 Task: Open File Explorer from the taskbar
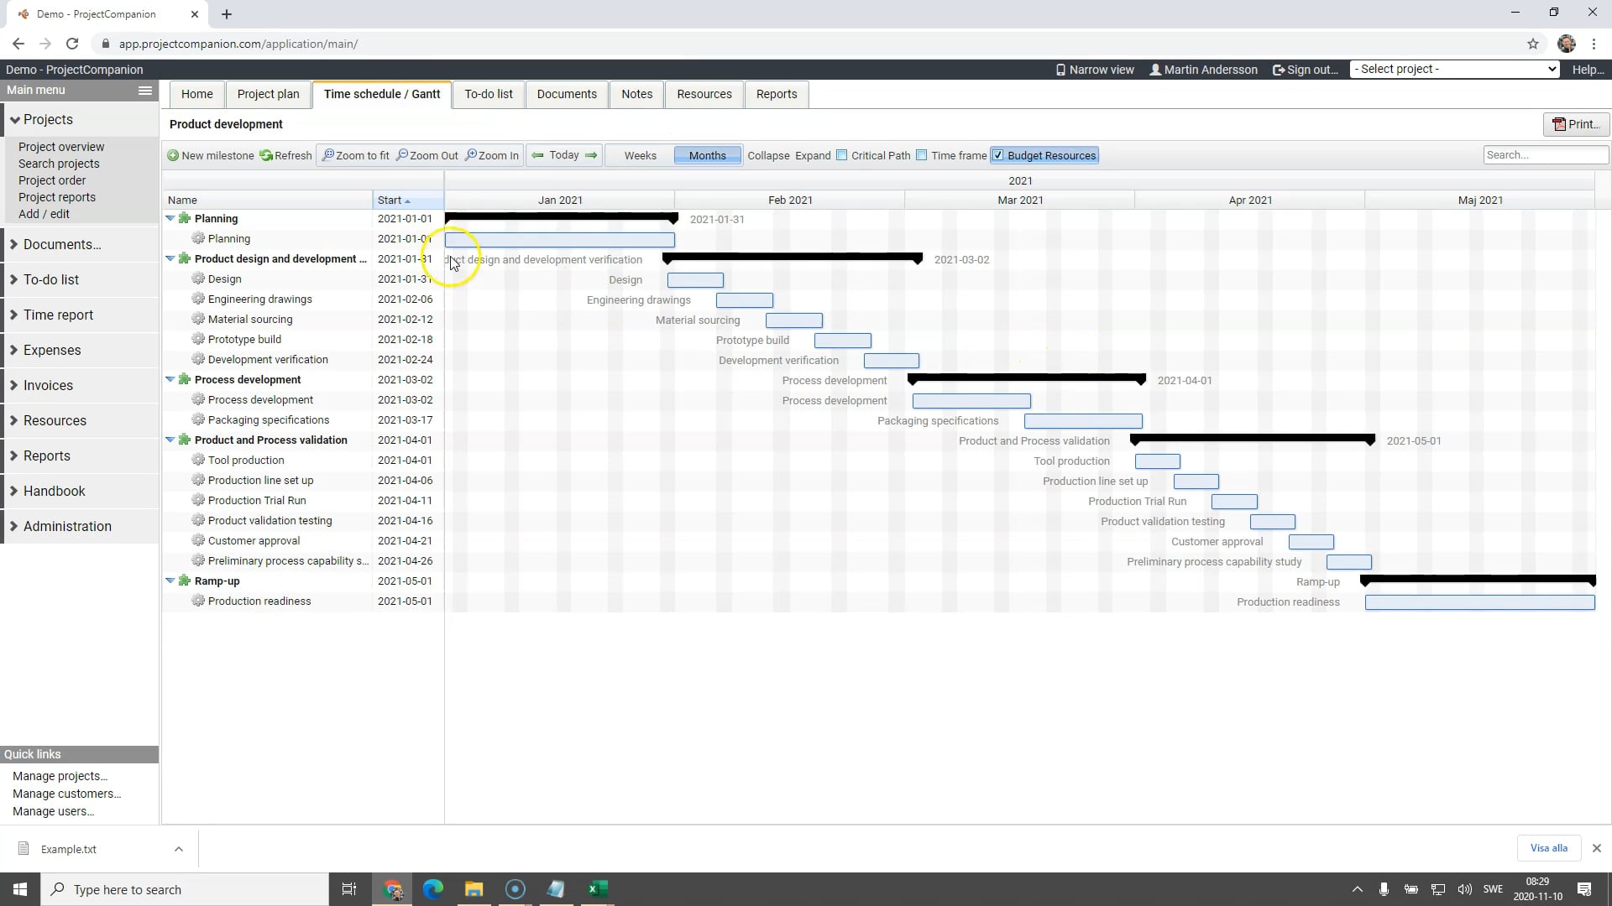click(x=474, y=889)
